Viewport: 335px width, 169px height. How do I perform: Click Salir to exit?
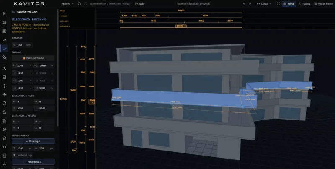coord(140,4)
